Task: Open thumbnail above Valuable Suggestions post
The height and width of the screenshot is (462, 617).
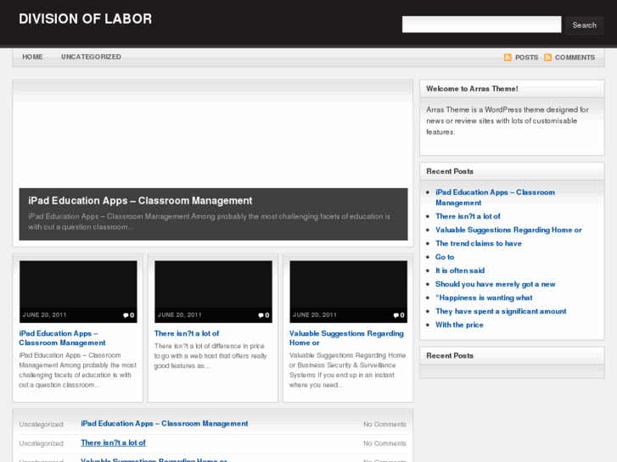Action: (348, 285)
